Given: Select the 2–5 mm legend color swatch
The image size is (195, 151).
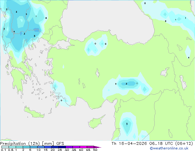Looking at the screenshot, I should [26, 147].
